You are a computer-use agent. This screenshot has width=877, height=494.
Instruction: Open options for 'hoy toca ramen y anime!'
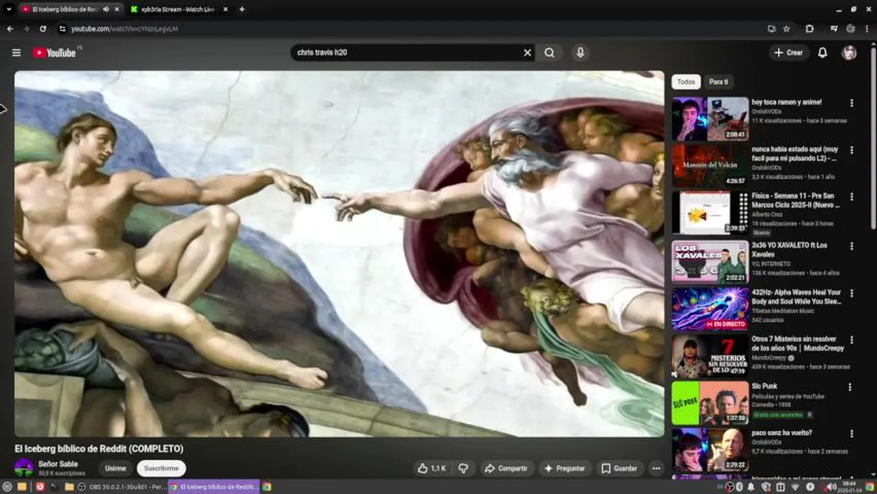pyautogui.click(x=852, y=103)
